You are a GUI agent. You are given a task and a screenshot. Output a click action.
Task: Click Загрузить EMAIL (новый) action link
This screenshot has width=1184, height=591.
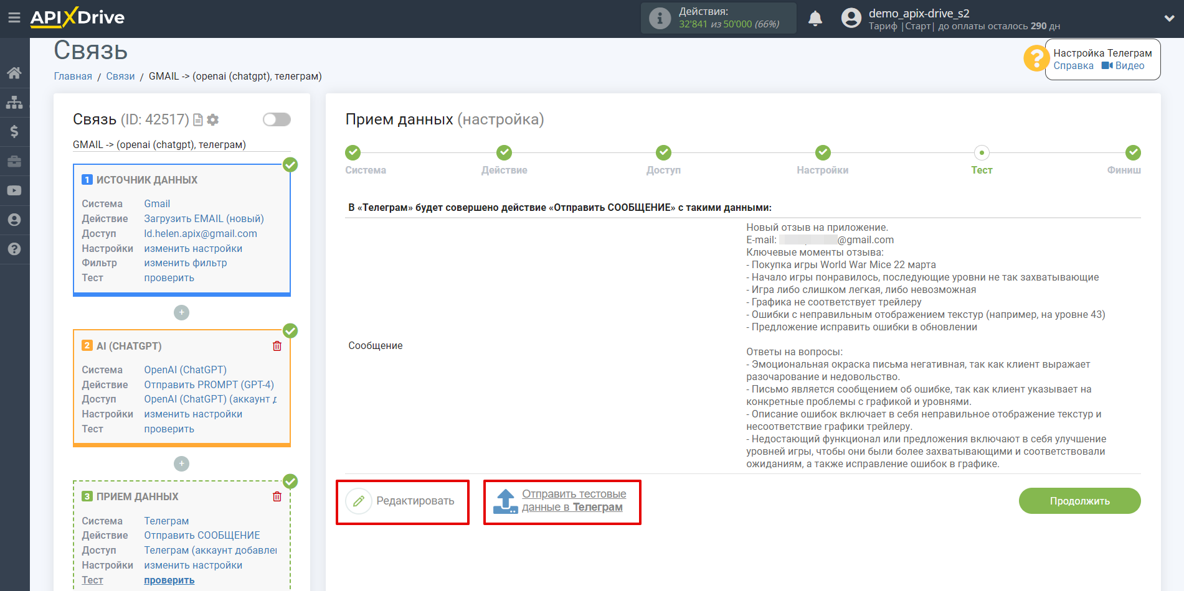click(x=204, y=219)
